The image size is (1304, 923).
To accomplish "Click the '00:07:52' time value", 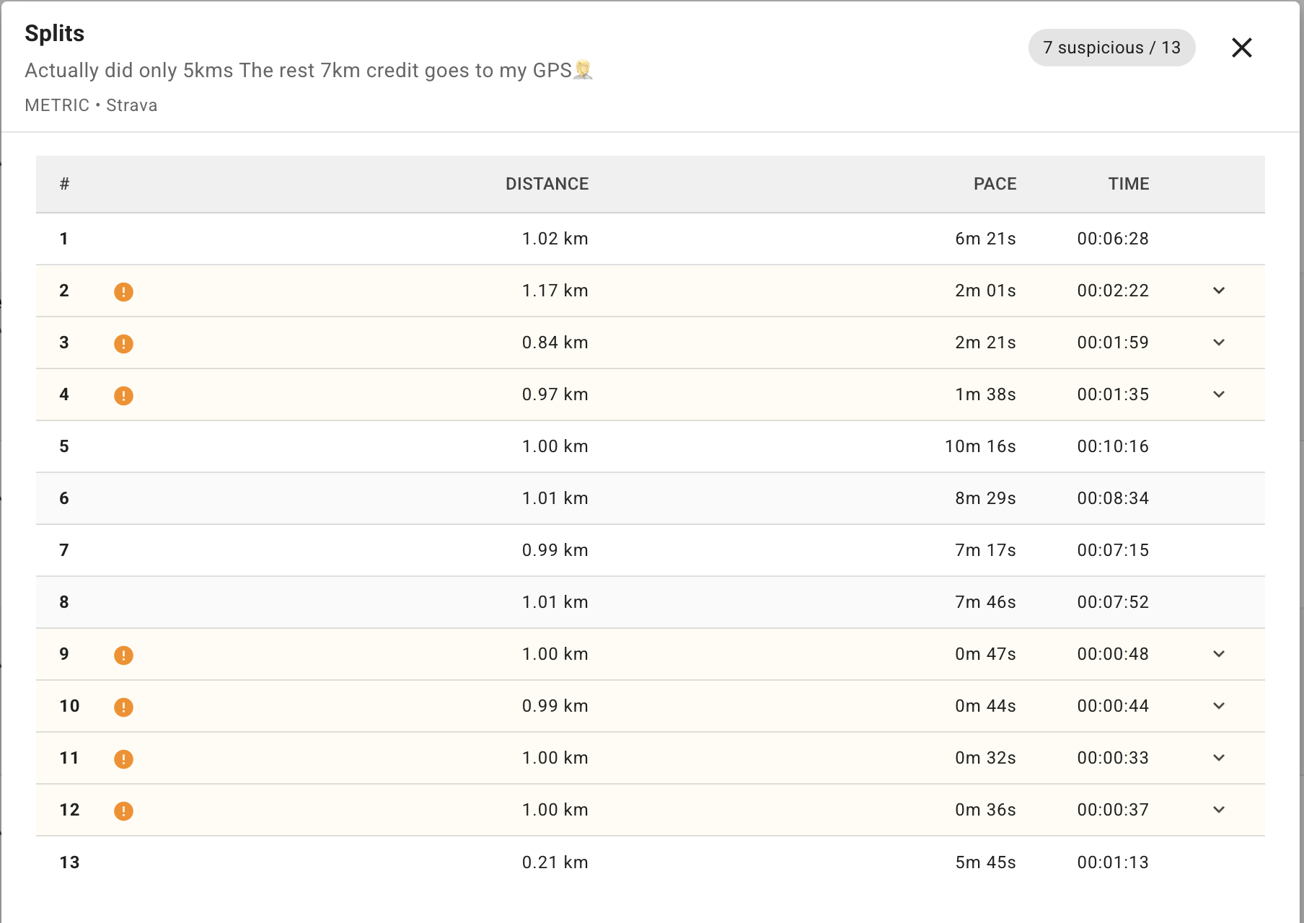I will [1113, 602].
